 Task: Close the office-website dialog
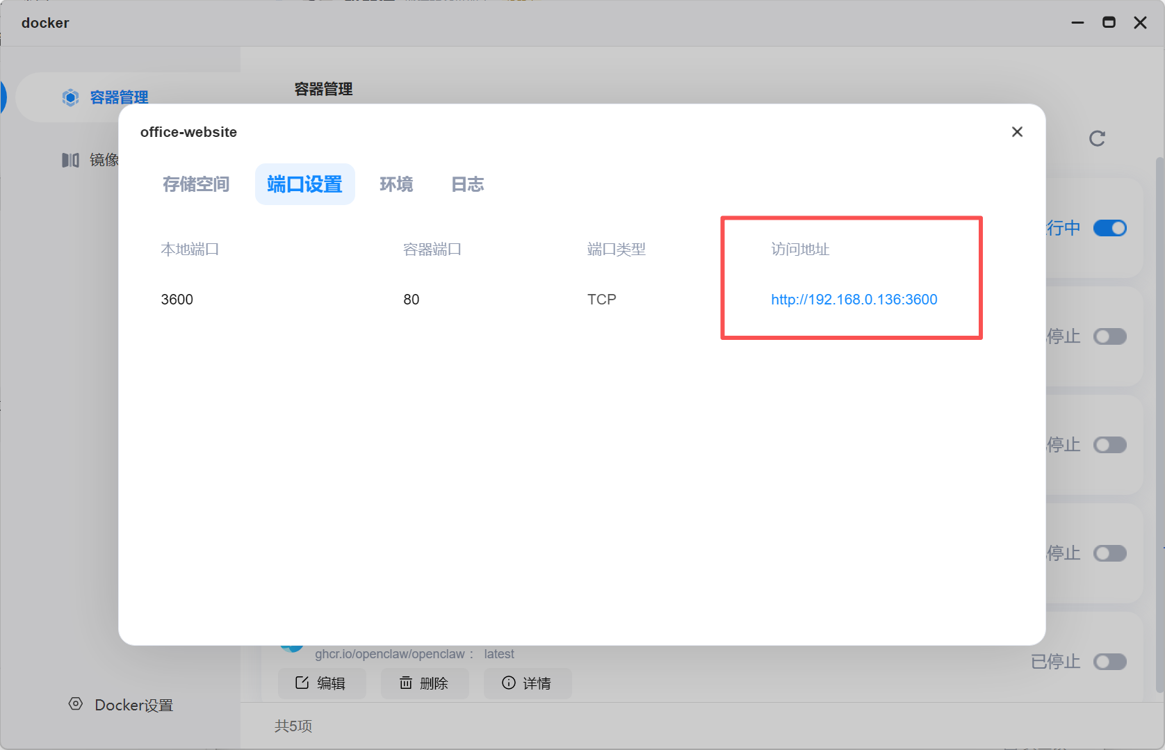1017,132
